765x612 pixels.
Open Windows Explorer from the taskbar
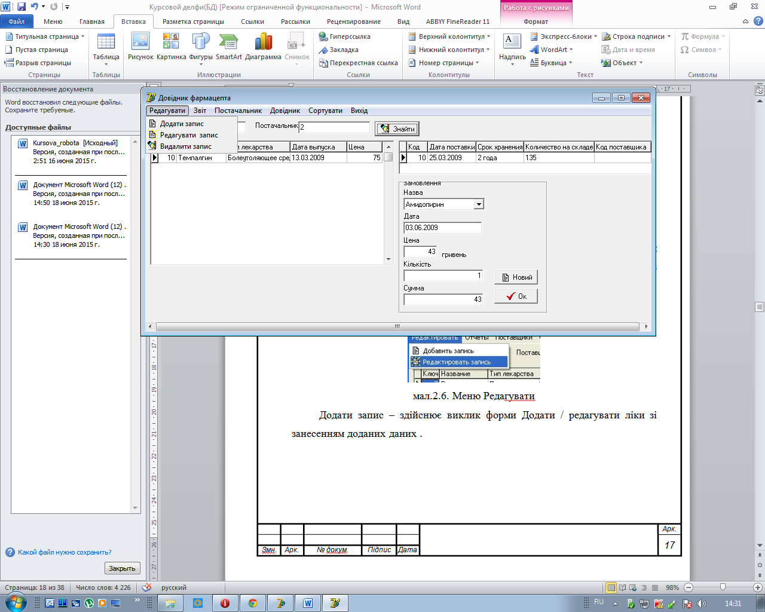170,603
